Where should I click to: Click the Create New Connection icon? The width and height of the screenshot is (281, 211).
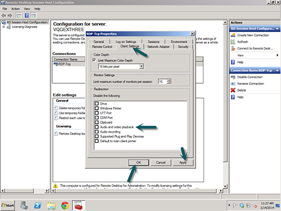pyautogui.click(x=233, y=35)
